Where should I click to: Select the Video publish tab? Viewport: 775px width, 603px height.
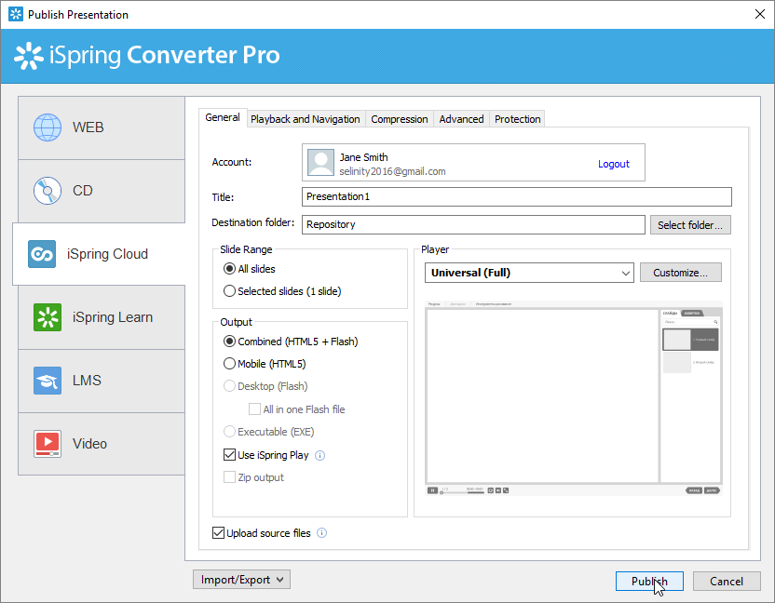point(102,444)
